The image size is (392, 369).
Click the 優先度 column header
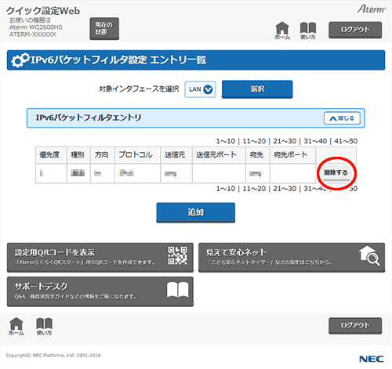coord(51,155)
